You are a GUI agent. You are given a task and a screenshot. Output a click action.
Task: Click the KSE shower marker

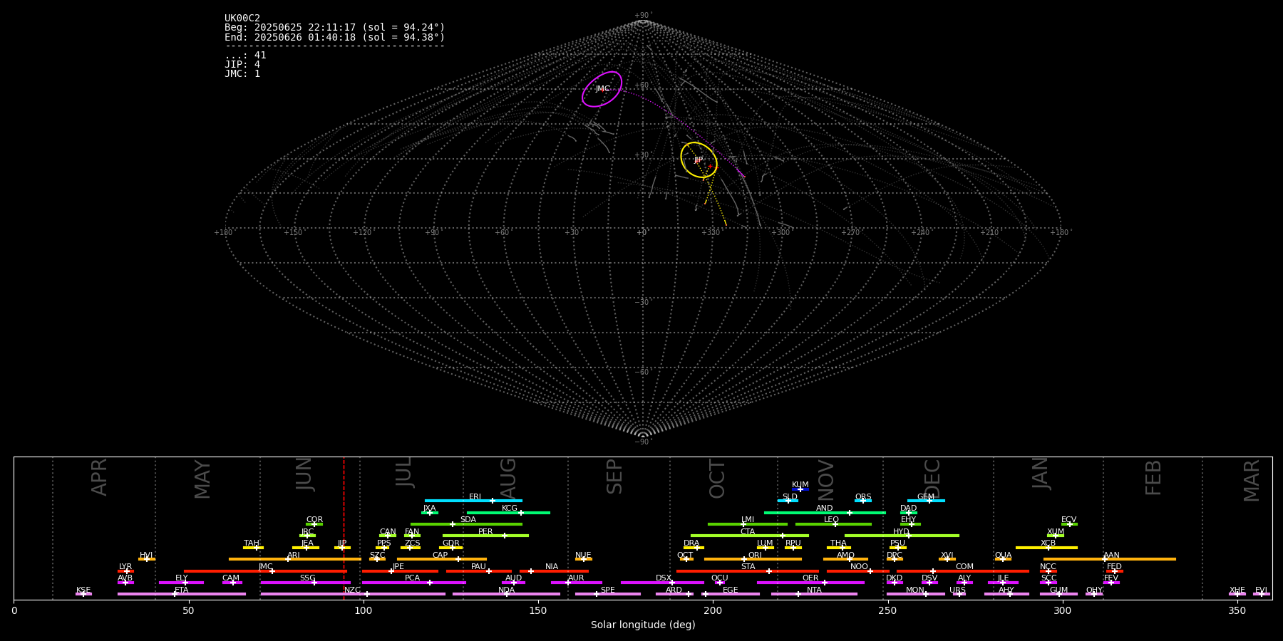(83, 594)
